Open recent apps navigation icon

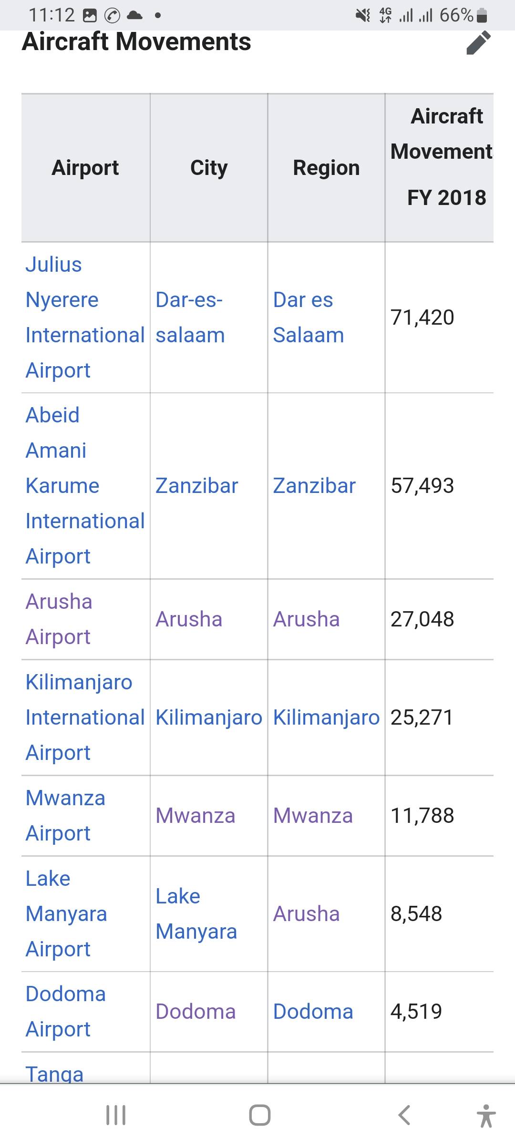115,1115
